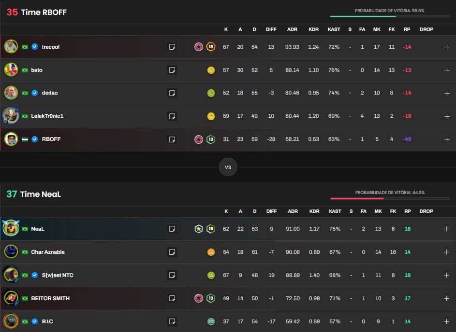Sort Time NeaL table by KDR column

tap(314, 211)
